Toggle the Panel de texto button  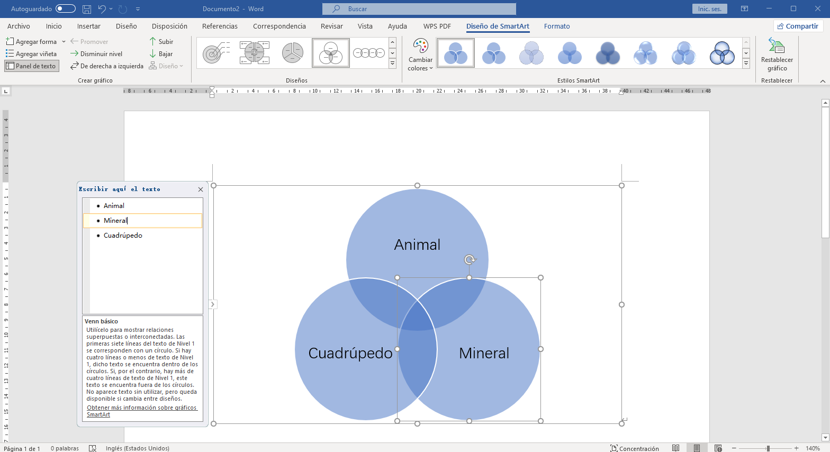pyautogui.click(x=31, y=66)
